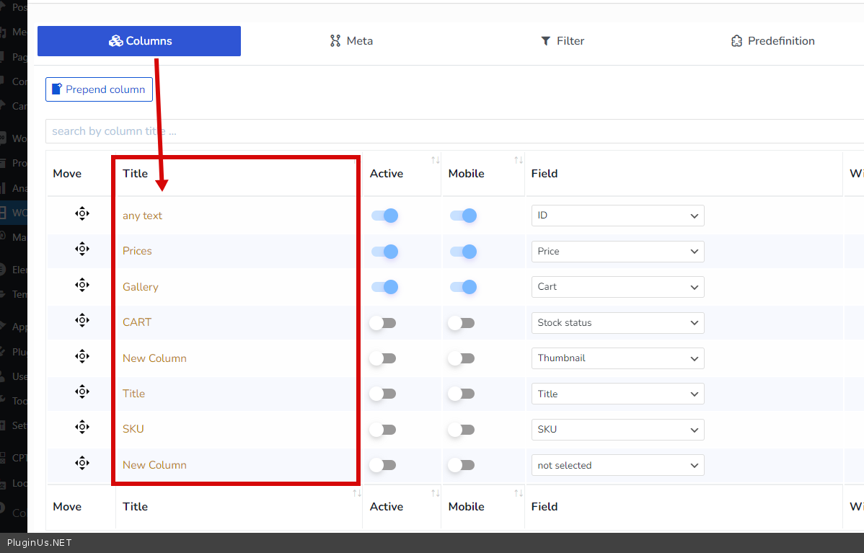
Task: Click the move handle for 'any text' row
Action: coord(82,214)
